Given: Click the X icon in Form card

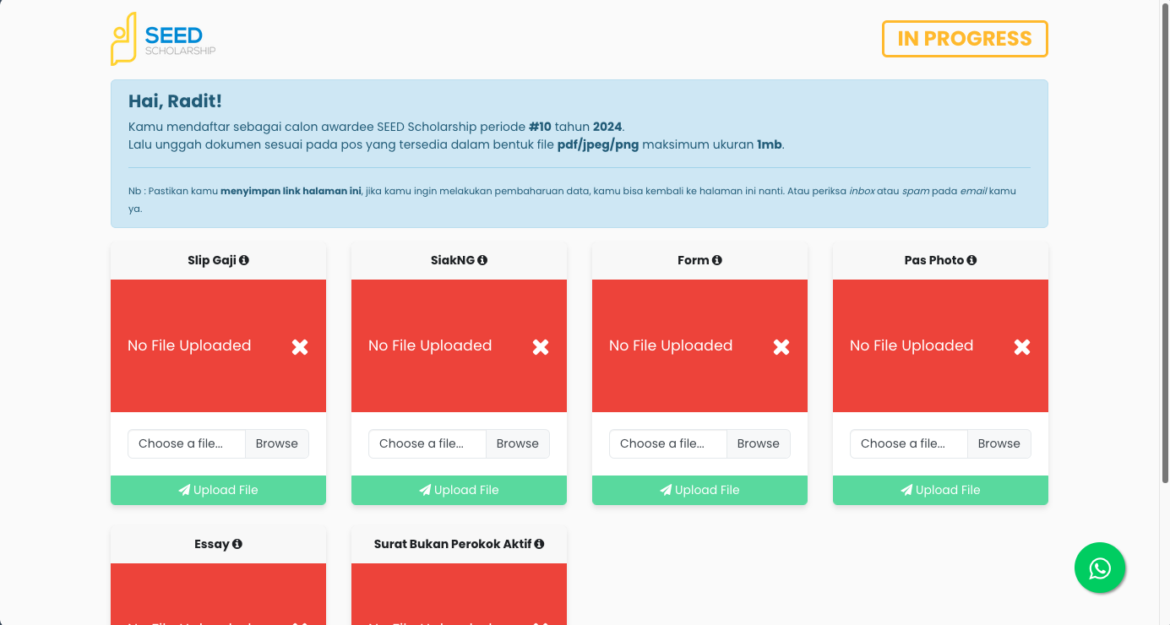Looking at the screenshot, I should pos(781,346).
